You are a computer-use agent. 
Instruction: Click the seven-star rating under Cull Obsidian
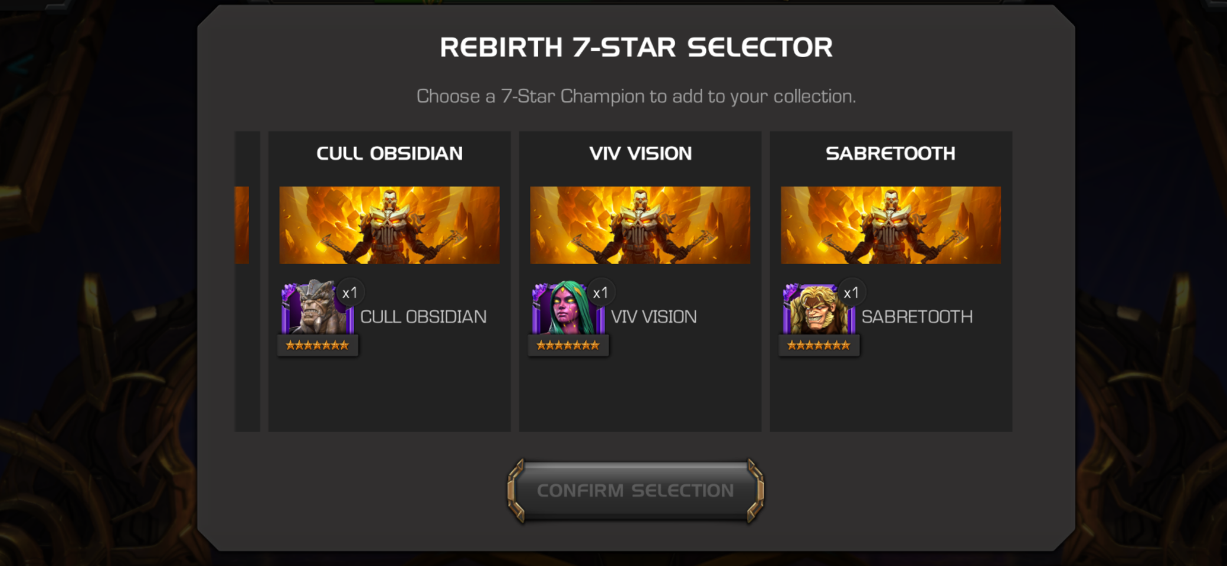[x=318, y=345]
